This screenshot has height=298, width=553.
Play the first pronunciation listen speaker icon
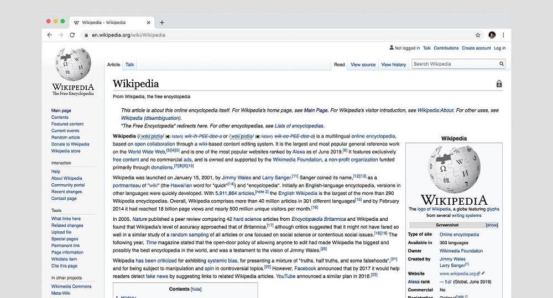(168, 136)
